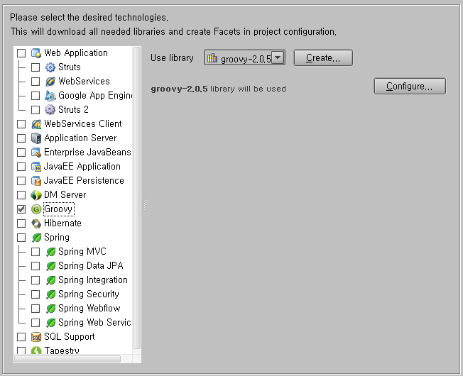
Task: Click the Enterprise JavaBeans icon
Action: tap(36, 153)
